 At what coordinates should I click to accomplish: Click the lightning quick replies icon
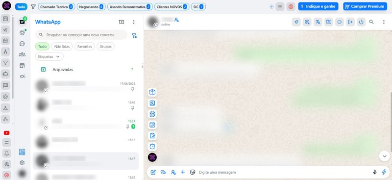pyautogui.click(x=384, y=172)
